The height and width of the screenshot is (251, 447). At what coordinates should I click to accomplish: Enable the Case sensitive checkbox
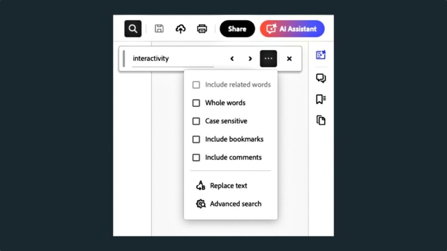click(196, 121)
